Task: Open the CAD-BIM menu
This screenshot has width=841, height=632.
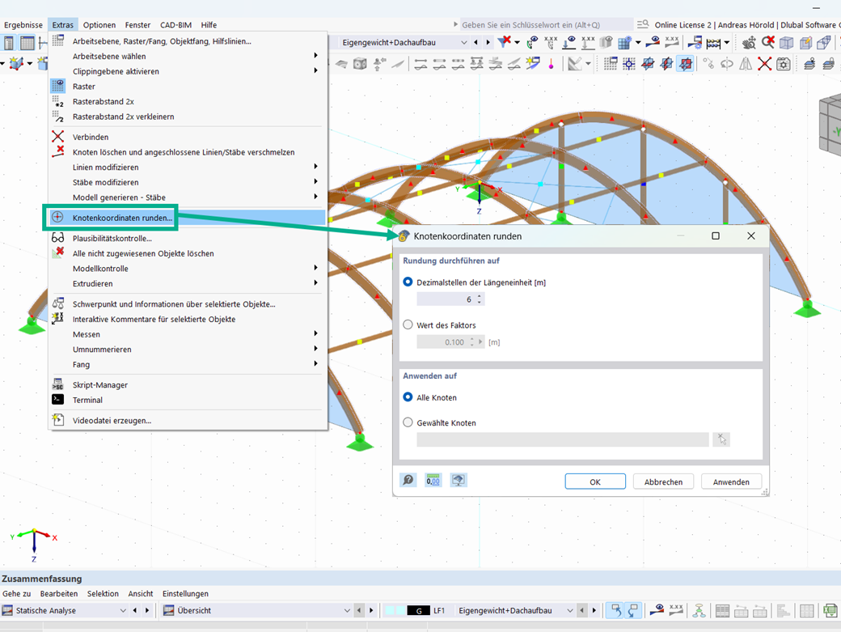Action: [x=176, y=24]
